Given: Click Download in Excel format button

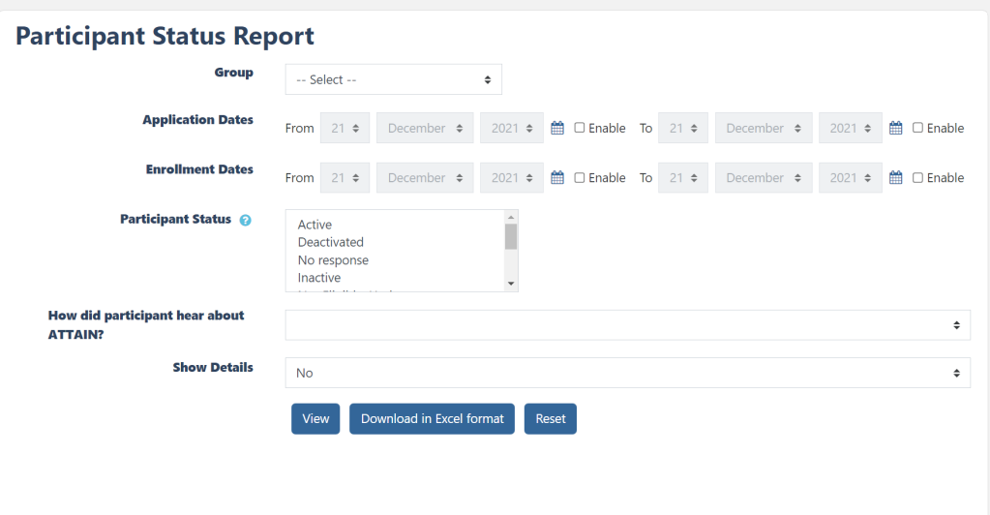Looking at the screenshot, I should [x=432, y=419].
